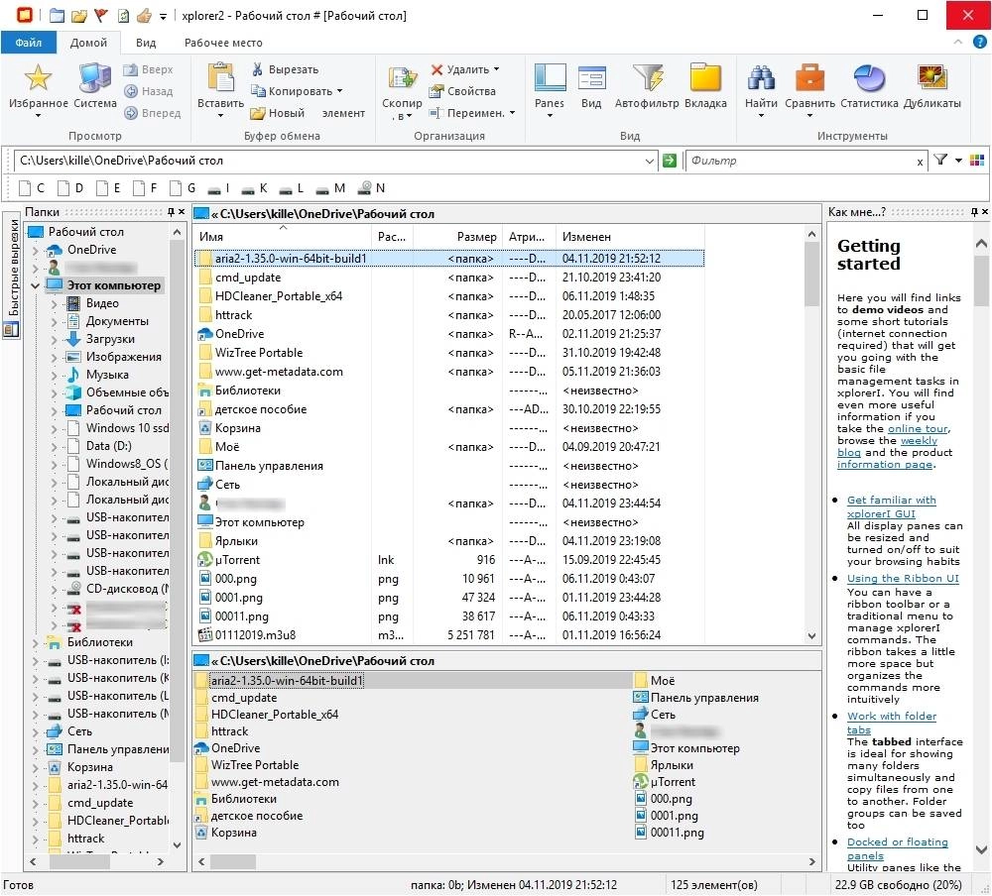
Task: Open the Быстрые вырезки side tab
Action: [x=12, y=277]
